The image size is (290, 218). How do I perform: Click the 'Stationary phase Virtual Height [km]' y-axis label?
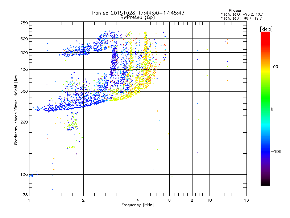(16, 109)
